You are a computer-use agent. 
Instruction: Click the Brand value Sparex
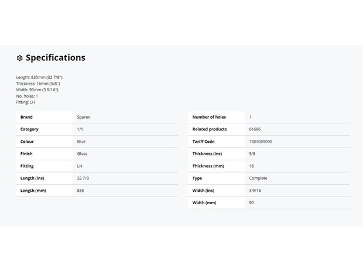click(84, 117)
